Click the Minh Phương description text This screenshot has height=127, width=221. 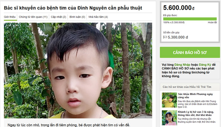tap(197, 104)
